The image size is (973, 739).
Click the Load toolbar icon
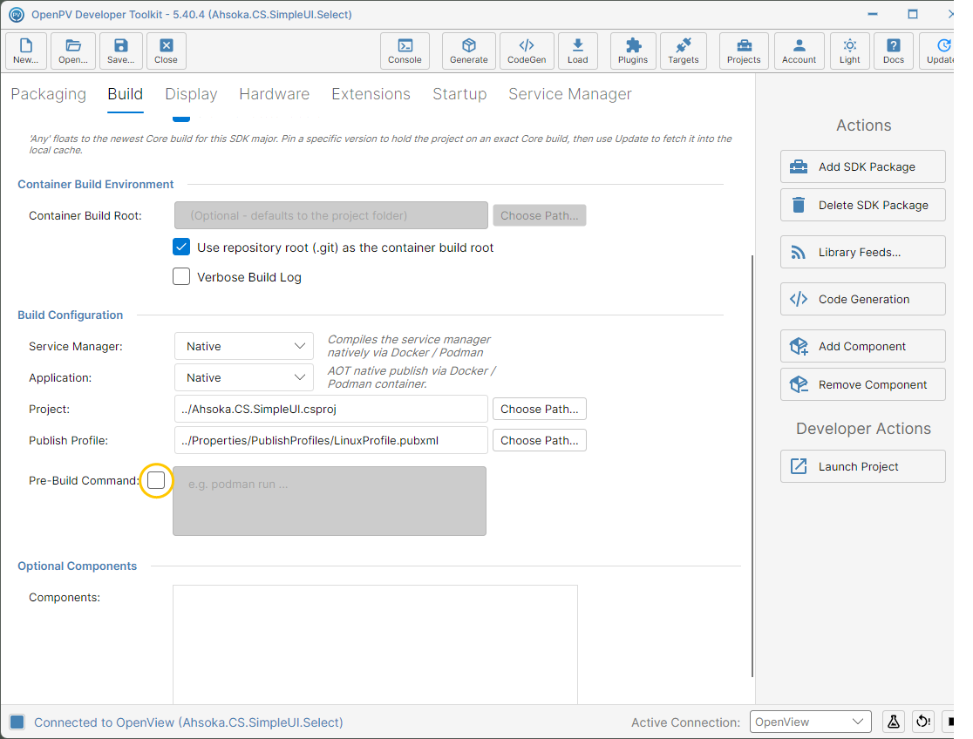click(578, 51)
